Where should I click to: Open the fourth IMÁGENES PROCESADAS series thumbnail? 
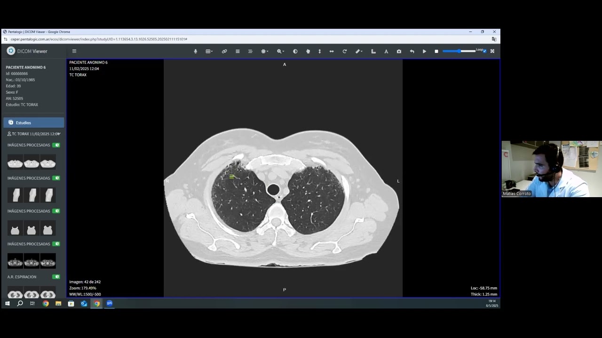[x=32, y=261]
